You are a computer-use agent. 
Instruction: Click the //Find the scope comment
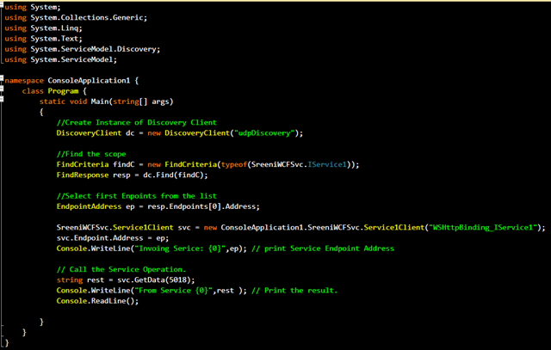click(91, 154)
